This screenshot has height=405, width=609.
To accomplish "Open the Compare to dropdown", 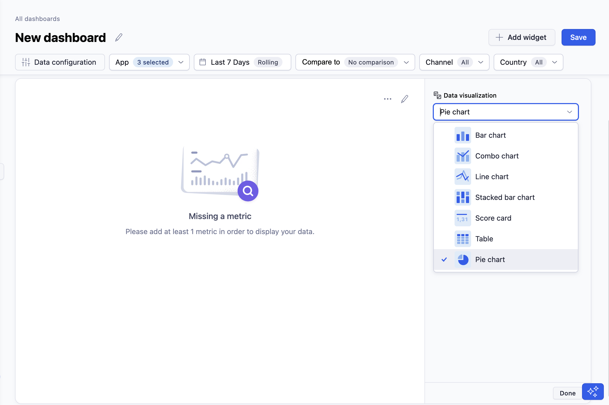I will coord(355,62).
